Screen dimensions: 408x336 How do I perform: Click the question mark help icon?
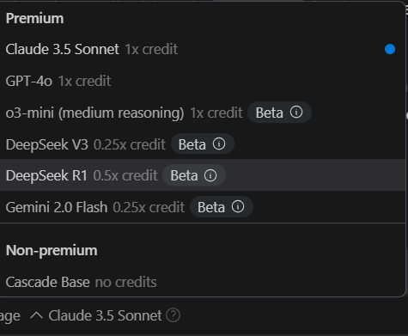174,315
